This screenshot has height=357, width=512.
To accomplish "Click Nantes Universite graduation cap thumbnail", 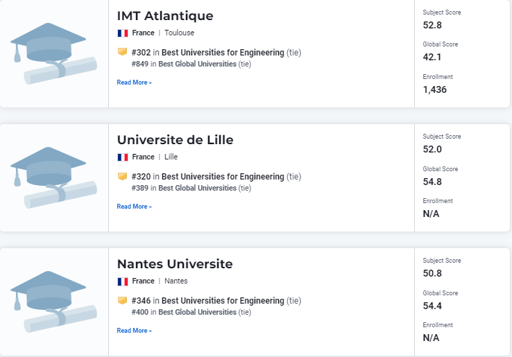I will [53, 301].
